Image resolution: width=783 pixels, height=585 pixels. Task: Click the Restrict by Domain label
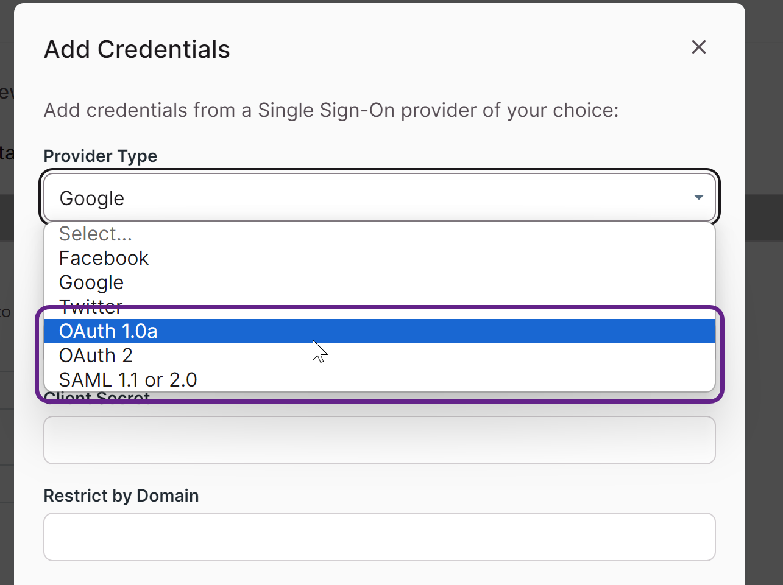coord(121,496)
